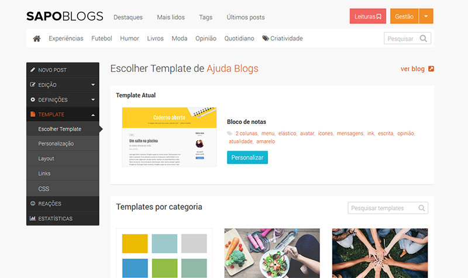
Task: Click the external link icon next to ver blog
Action: click(x=431, y=69)
